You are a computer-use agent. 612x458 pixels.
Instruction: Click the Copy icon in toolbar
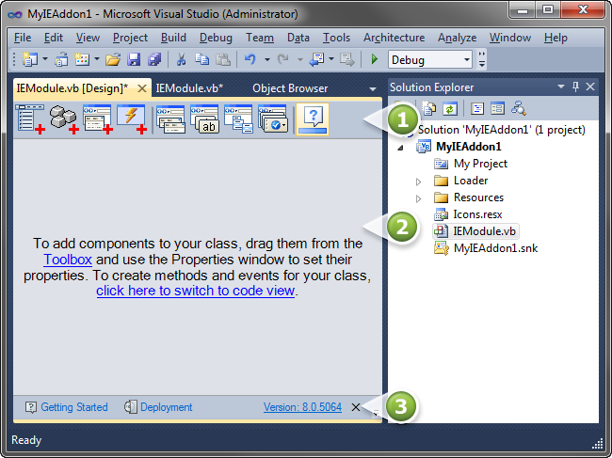click(x=201, y=59)
